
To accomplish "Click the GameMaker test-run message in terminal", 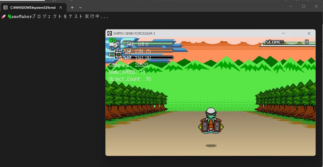I will pos(58,17).
